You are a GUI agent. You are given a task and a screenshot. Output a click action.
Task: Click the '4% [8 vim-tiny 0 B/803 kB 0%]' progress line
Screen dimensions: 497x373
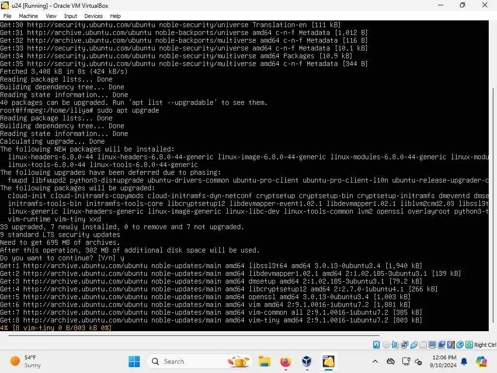tap(56, 328)
